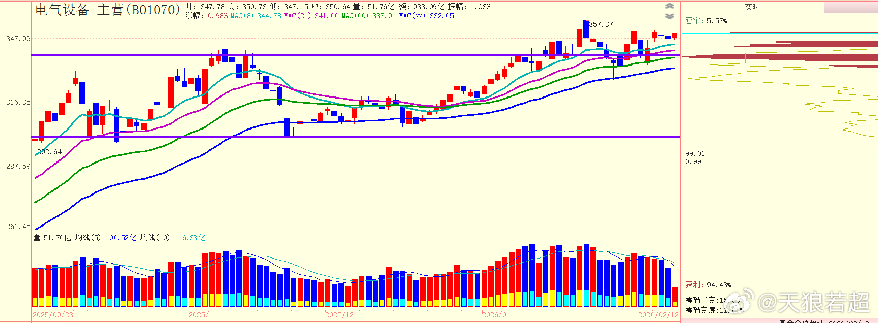
Task: Click the 开: 347.78 open value
Action: point(205,7)
